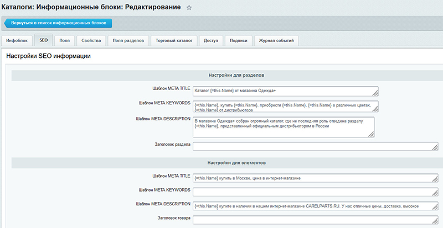
Task: Open the Доступ tab
Action: (x=211, y=41)
